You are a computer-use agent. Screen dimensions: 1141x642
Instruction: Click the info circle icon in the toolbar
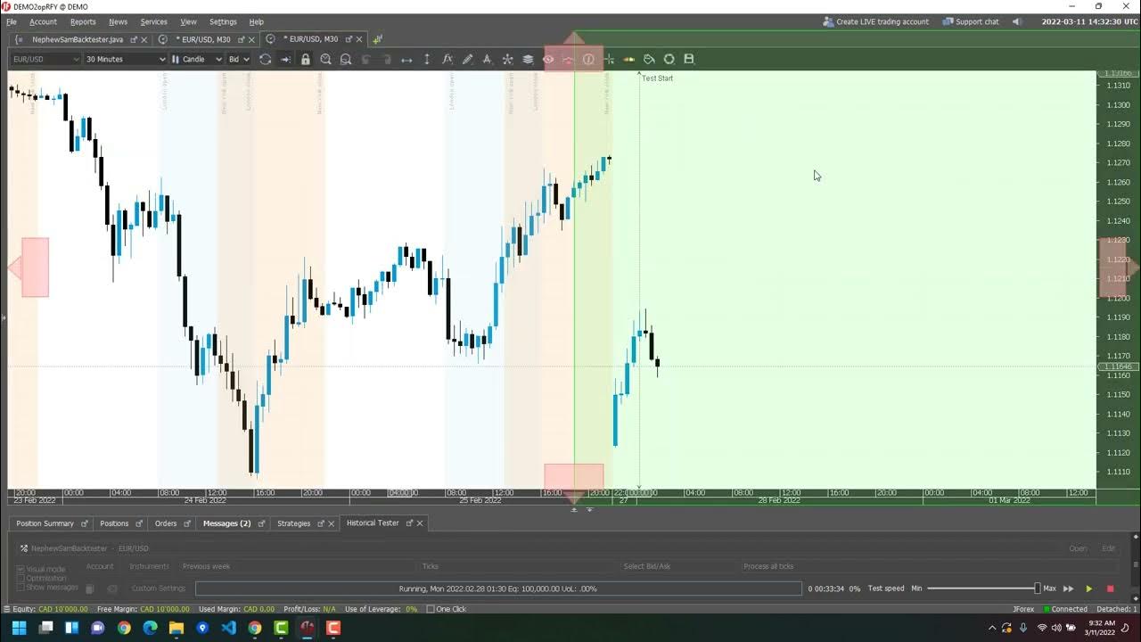pyautogui.click(x=588, y=59)
